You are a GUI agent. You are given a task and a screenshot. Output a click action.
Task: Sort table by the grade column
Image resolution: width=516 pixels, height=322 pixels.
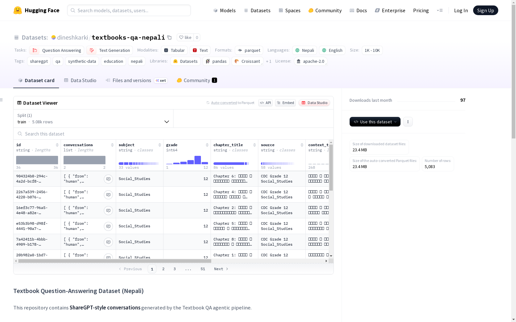207,145
